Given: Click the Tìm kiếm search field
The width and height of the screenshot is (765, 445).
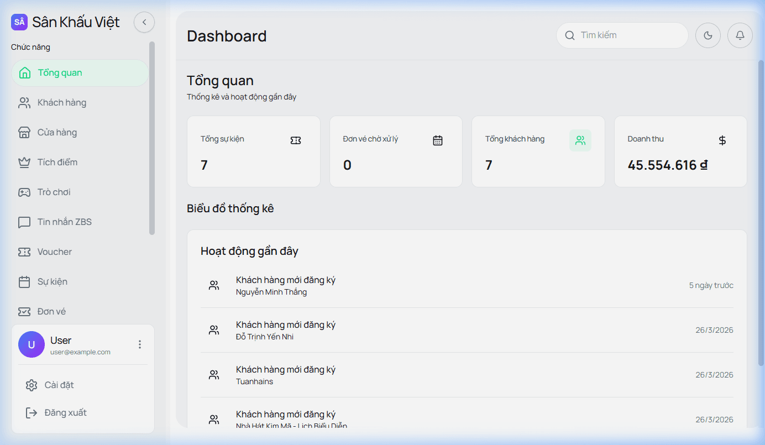Looking at the screenshot, I should point(622,35).
